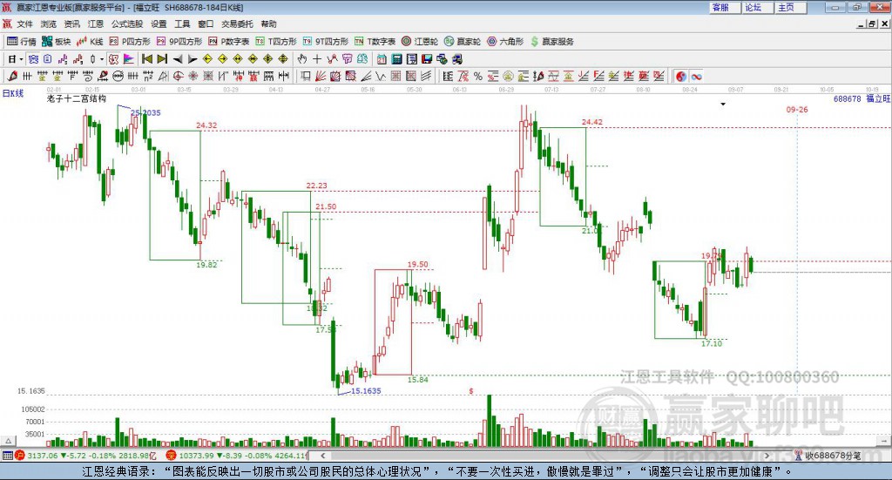The image size is (892, 480).
Task: Open the calendar icon showing 21
Action: coord(382,58)
